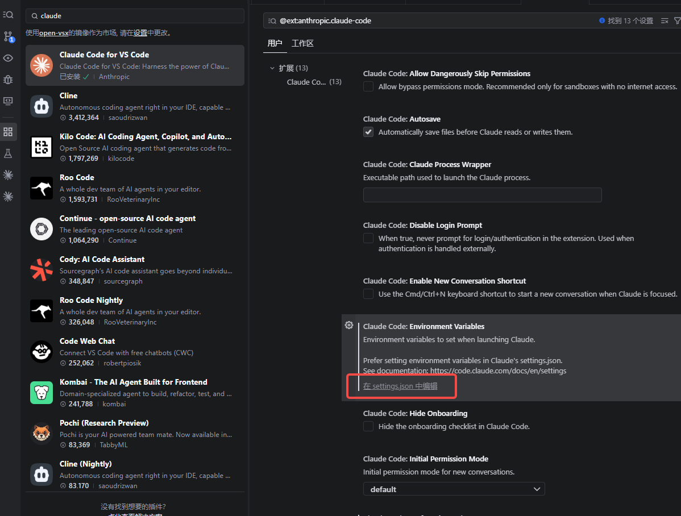Viewport: 681px width, 516px height.
Task: Click the TabbyML publisher name
Action: (113, 445)
